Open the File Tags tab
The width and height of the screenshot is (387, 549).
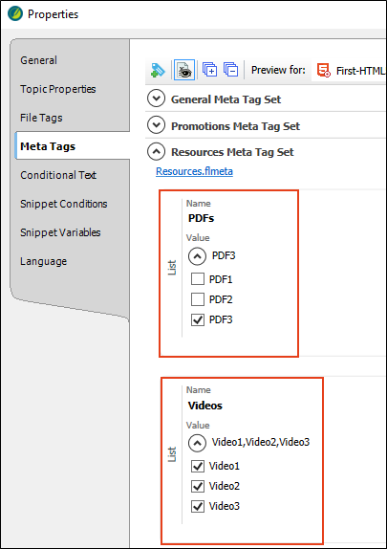41,118
